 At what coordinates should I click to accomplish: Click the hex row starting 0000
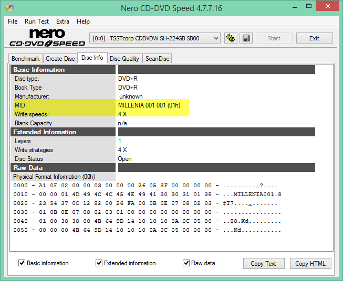(145, 186)
